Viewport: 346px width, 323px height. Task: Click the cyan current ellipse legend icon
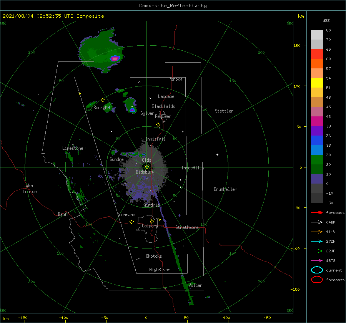(x=317, y=270)
